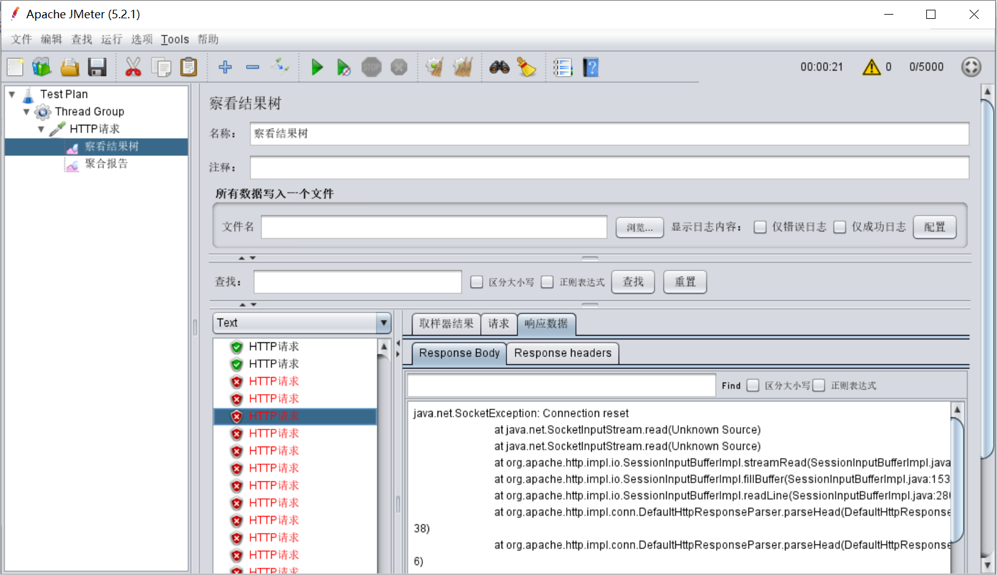Enable 正则表达式 in the search row
The height and width of the screenshot is (575, 997).
[x=547, y=282]
